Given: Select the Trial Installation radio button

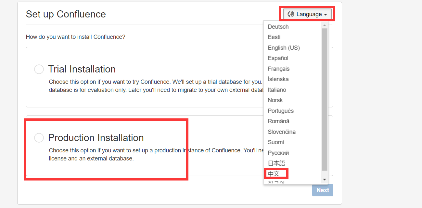Looking at the screenshot, I should pos(39,69).
